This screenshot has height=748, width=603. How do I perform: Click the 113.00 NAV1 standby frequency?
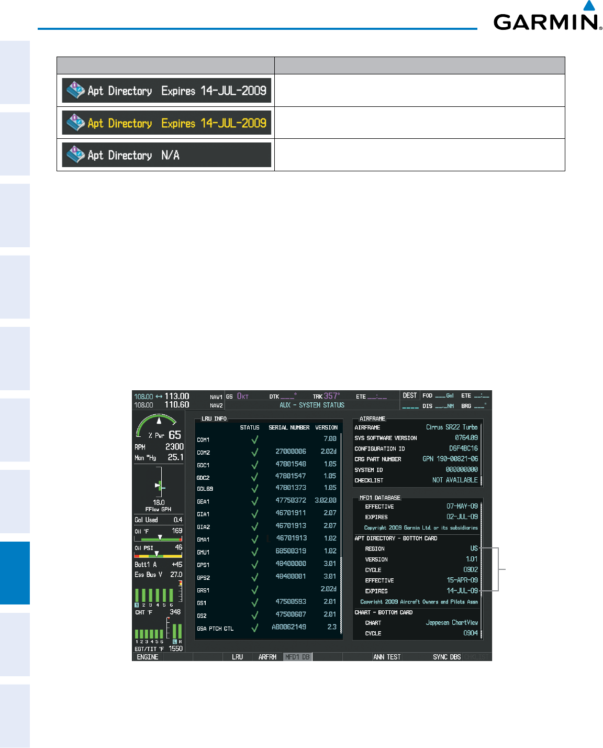pyautogui.click(x=177, y=397)
